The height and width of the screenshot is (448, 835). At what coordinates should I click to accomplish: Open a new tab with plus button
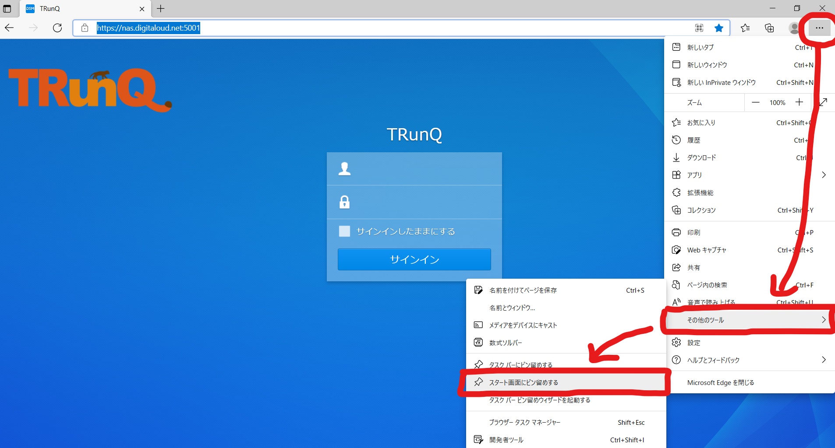point(161,9)
